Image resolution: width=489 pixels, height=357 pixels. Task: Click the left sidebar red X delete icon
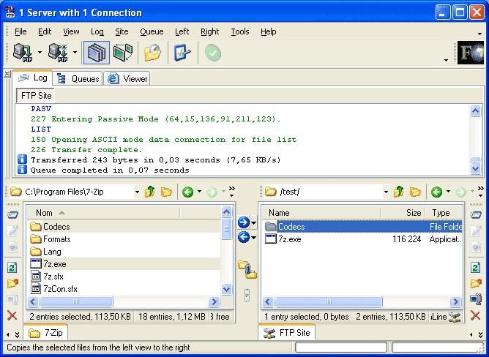[12, 315]
